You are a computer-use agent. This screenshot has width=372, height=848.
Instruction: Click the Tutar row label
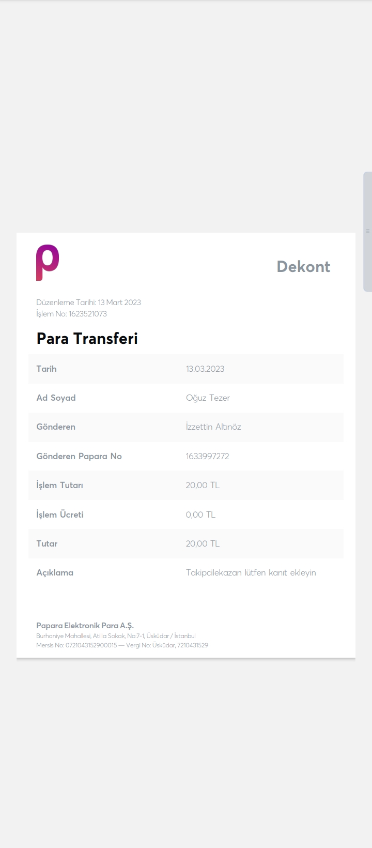point(47,543)
